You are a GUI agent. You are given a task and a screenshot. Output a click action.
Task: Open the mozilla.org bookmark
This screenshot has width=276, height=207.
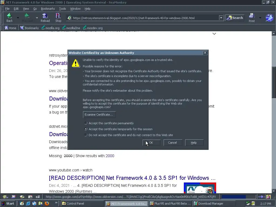click(50, 28)
